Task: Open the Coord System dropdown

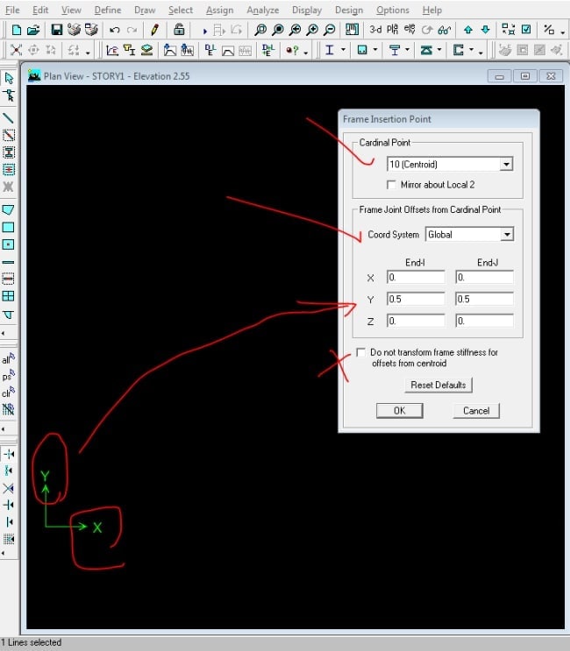Action: click(x=507, y=235)
